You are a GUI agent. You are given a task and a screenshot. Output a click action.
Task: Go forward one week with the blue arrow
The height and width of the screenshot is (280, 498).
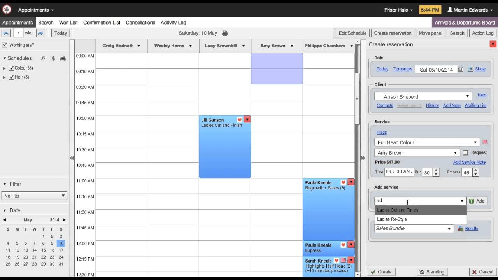(41, 33)
